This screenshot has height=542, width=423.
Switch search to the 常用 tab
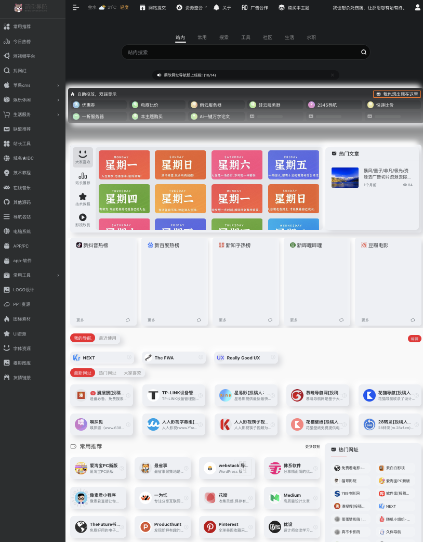coord(202,37)
